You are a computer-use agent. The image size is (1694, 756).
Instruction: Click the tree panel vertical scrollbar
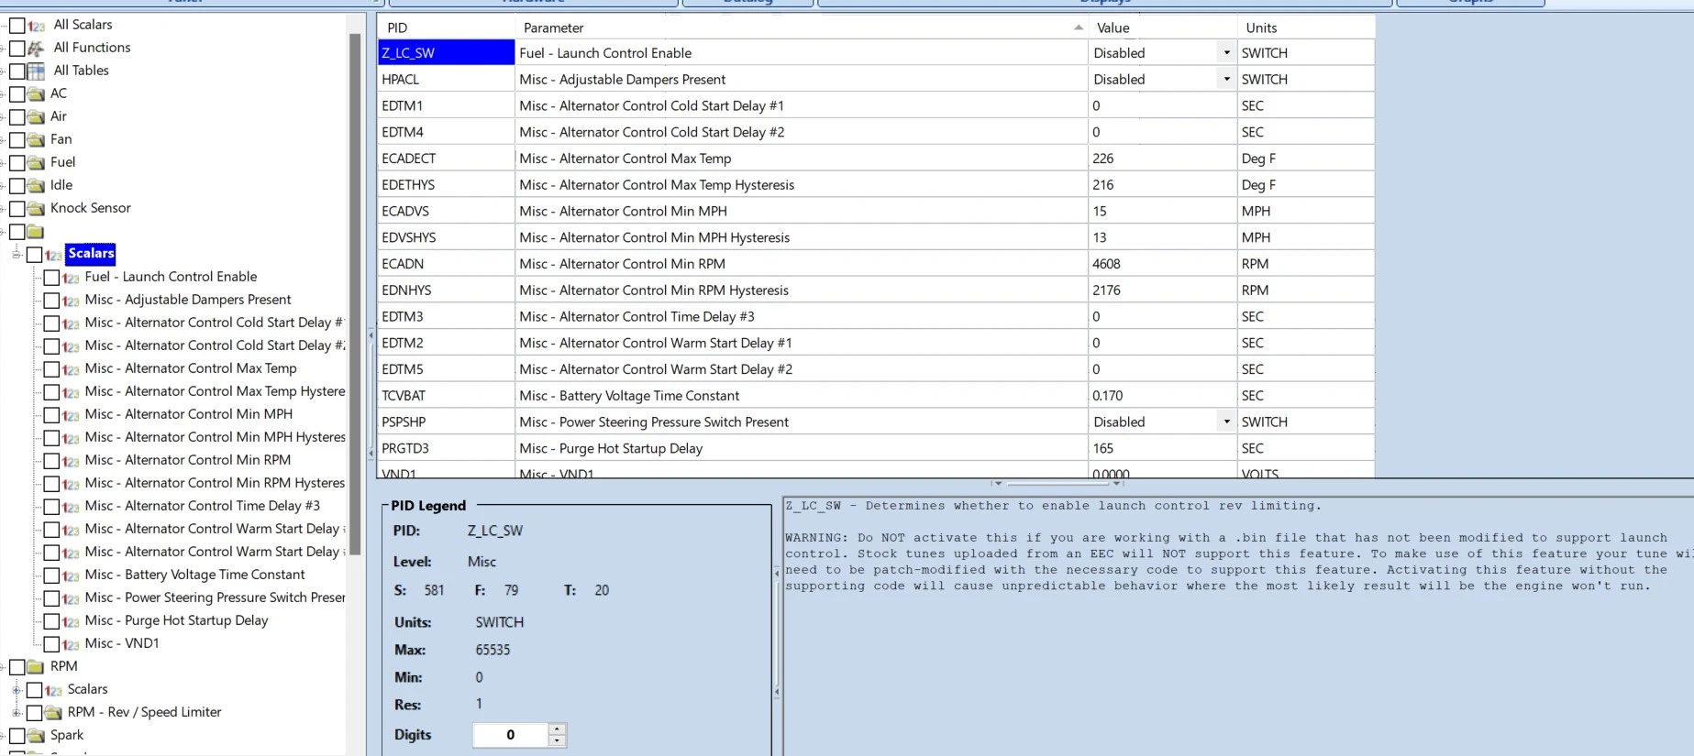tap(355, 293)
